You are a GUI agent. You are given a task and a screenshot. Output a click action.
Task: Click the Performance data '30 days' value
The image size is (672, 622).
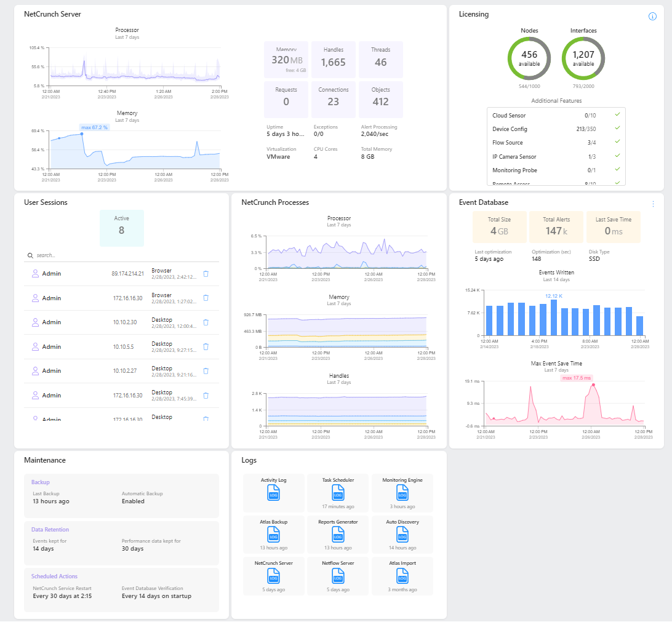coord(132,549)
